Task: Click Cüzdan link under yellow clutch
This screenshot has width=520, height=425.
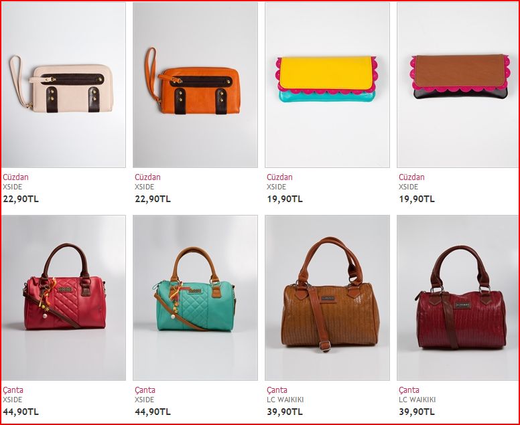Action: click(x=279, y=177)
